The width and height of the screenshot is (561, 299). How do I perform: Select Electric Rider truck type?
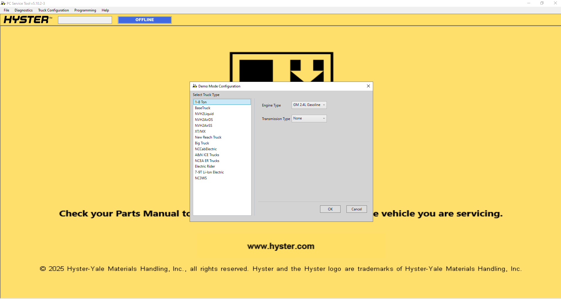(222, 166)
